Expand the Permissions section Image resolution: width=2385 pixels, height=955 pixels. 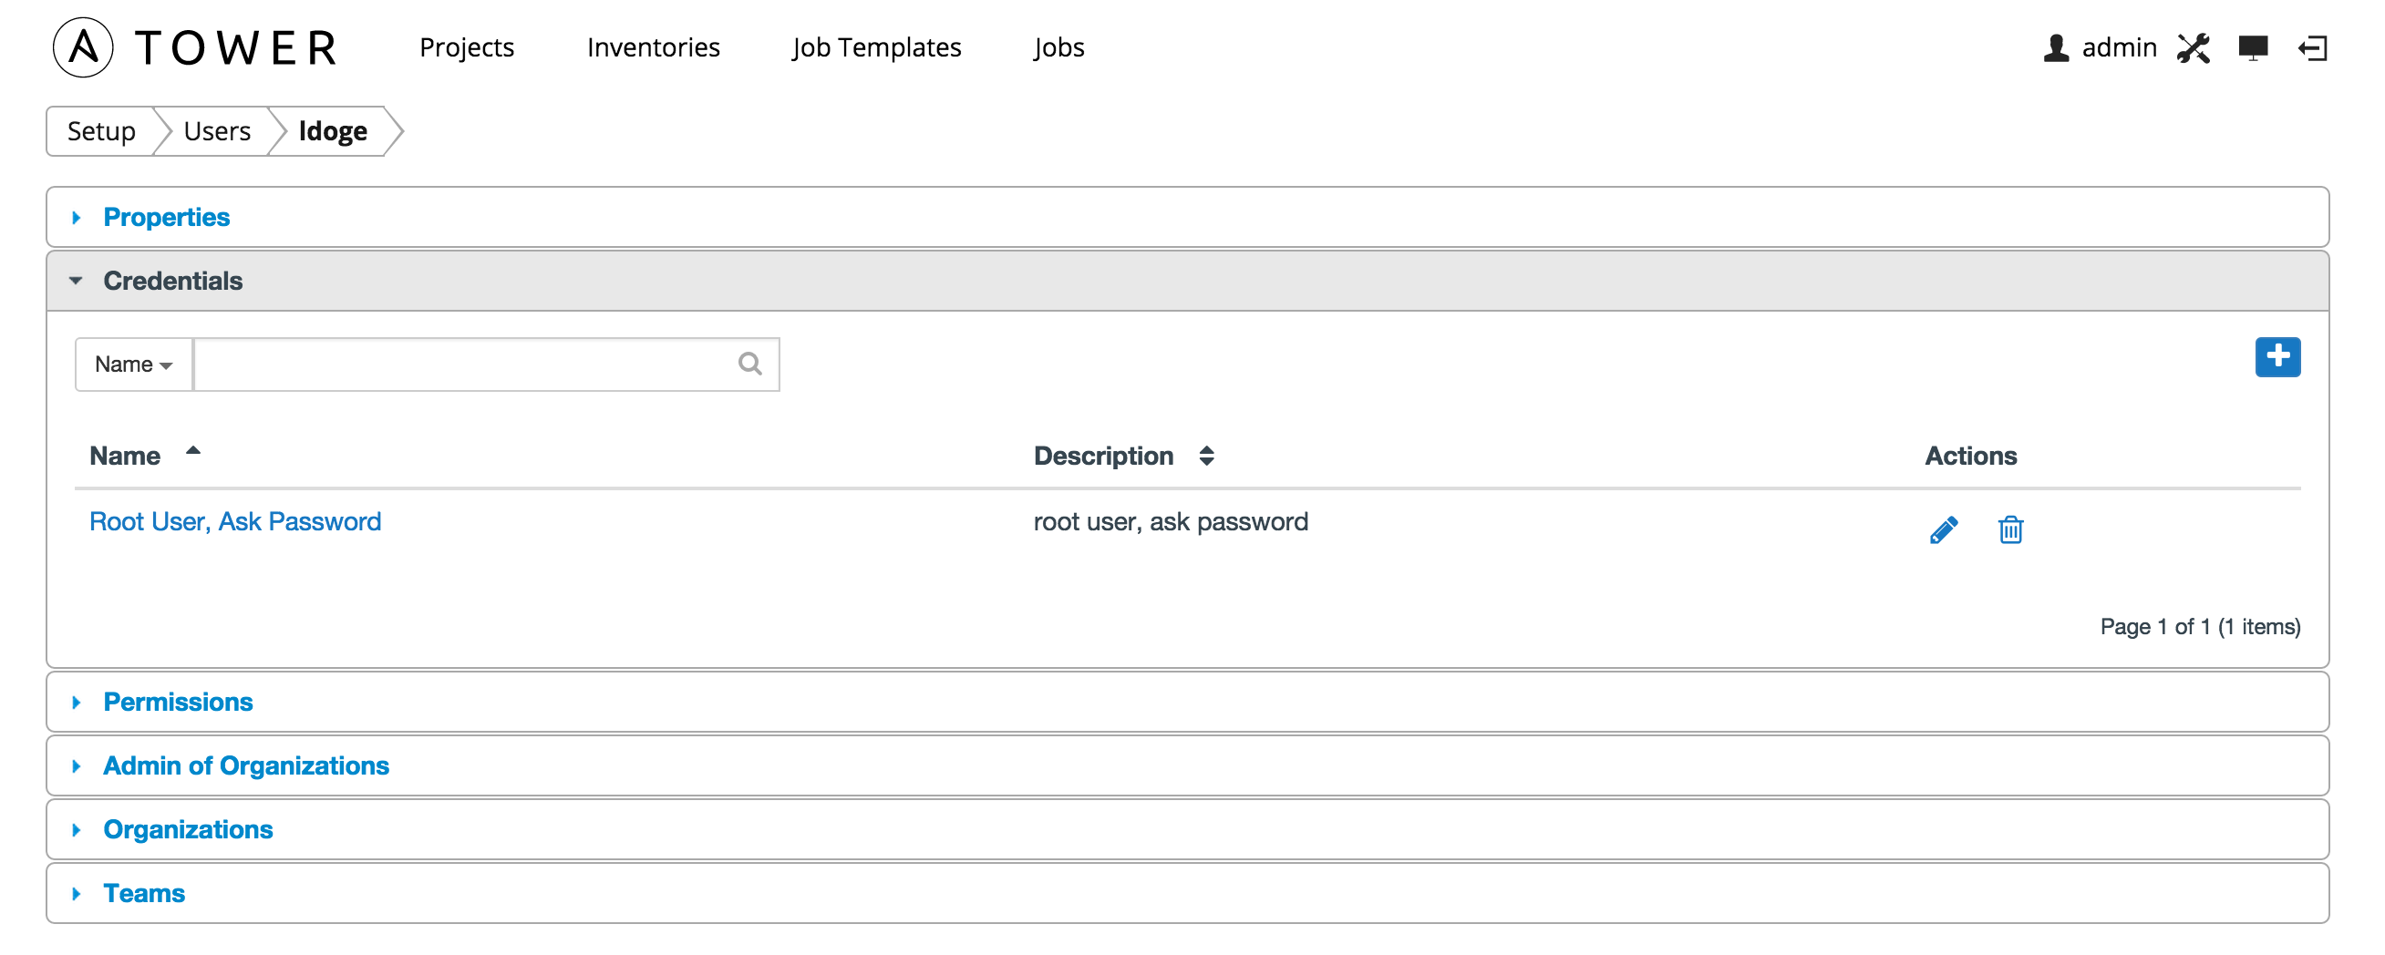pos(178,703)
